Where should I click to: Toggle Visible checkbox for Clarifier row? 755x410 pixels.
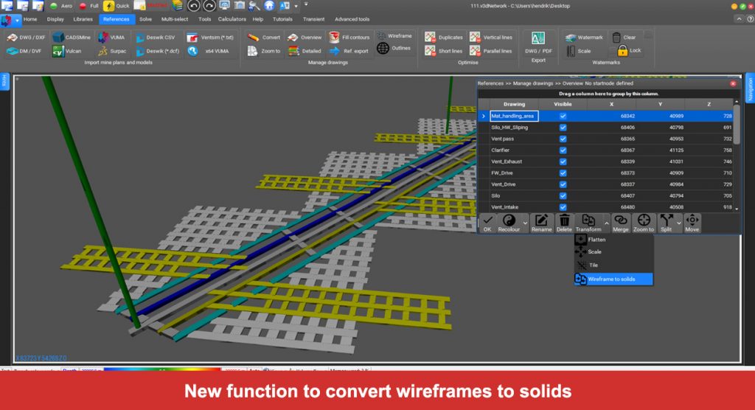click(x=563, y=150)
